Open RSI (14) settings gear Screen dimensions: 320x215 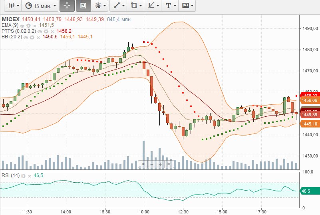pos(24,176)
